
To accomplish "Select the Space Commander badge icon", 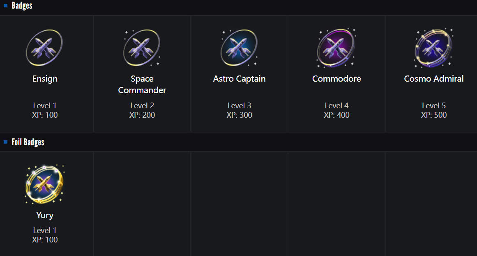I will (x=142, y=48).
